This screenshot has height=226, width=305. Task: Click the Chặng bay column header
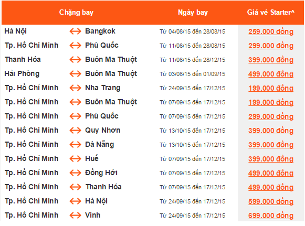point(76,13)
